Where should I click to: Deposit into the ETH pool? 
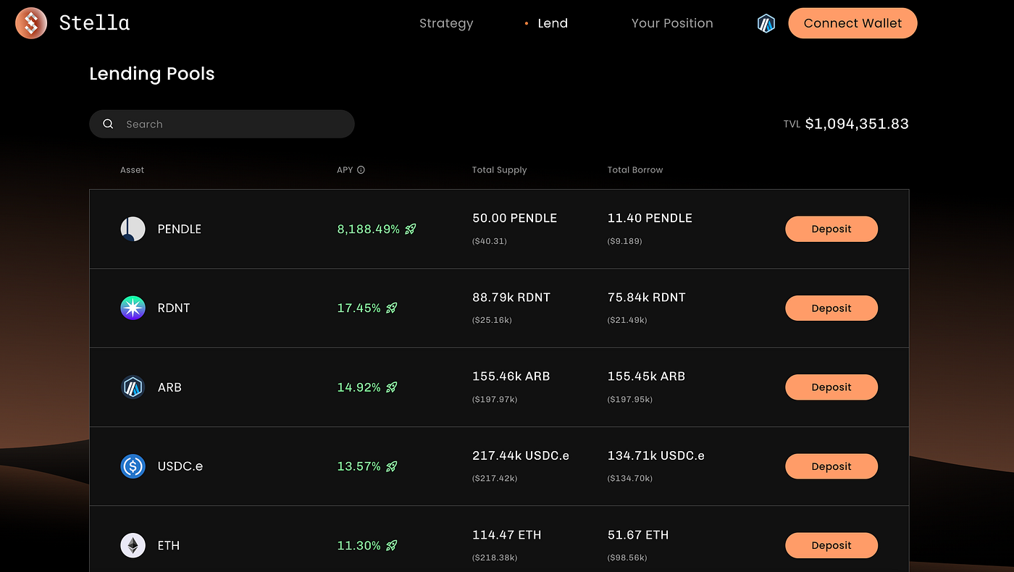pyautogui.click(x=831, y=545)
